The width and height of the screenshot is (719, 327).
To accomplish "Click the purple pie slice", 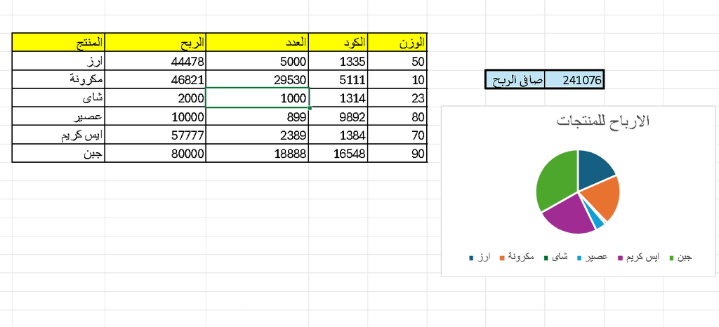I will point(572,216).
